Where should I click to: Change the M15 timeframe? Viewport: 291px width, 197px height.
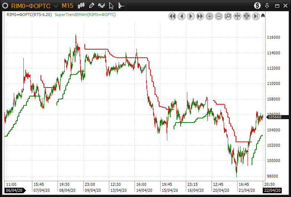pos(67,6)
